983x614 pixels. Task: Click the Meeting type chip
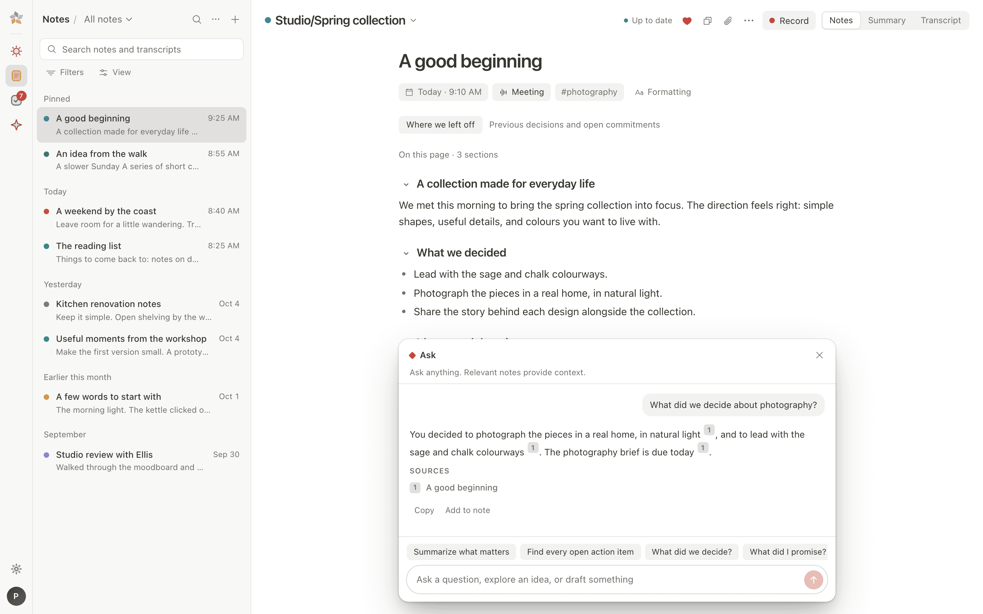[522, 92]
